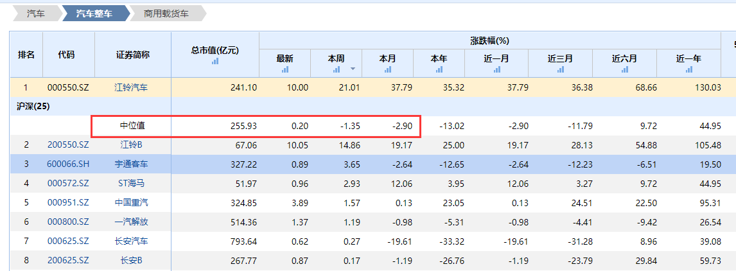The height and width of the screenshot is (271, 736).
Task: Open 长安B security name link
Action: 132,259
